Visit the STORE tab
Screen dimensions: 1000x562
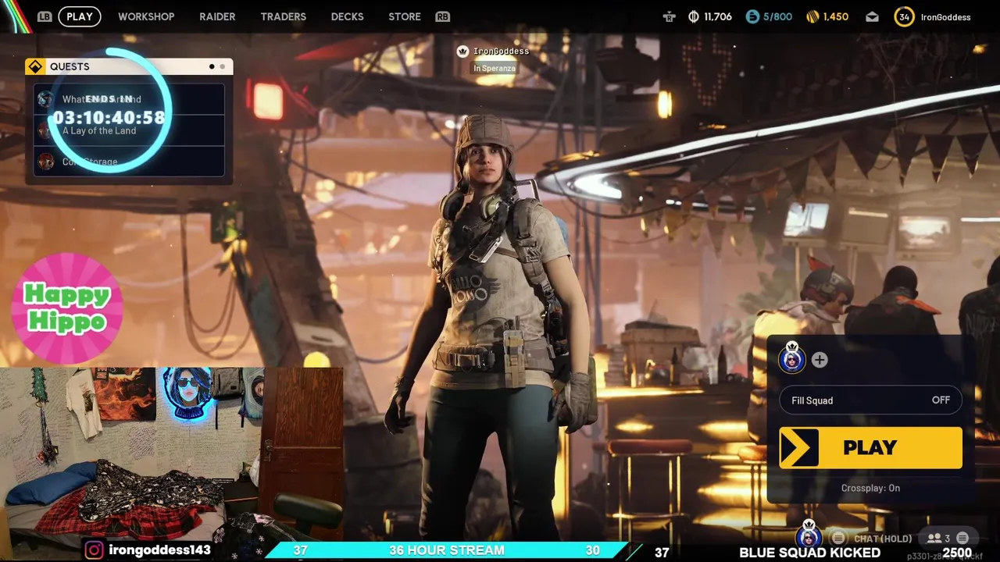(405, 16)
